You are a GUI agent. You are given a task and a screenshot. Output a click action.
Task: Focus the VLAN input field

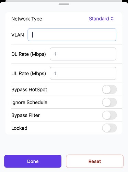72,35
